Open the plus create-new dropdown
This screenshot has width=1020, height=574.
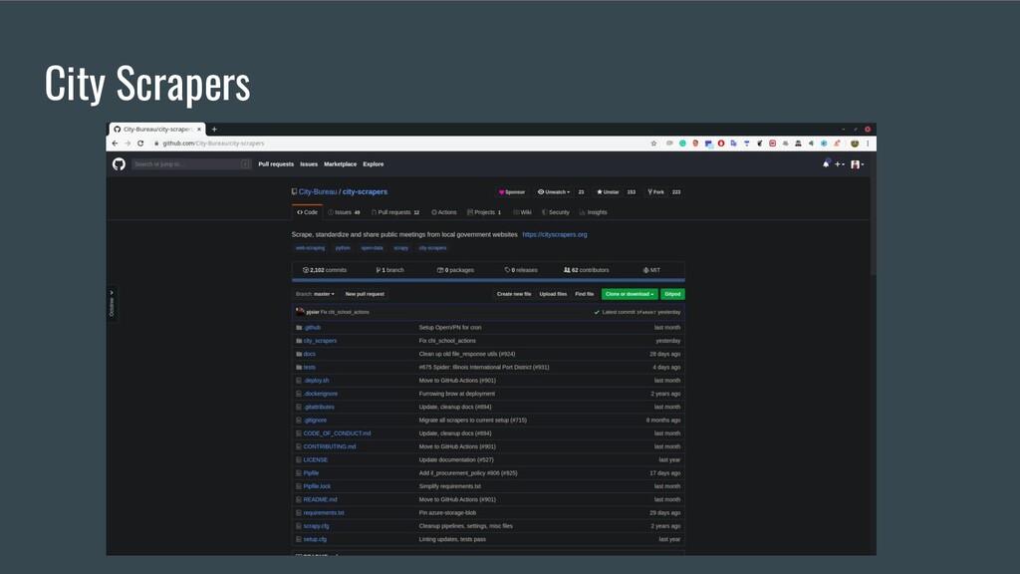point(840,164)
